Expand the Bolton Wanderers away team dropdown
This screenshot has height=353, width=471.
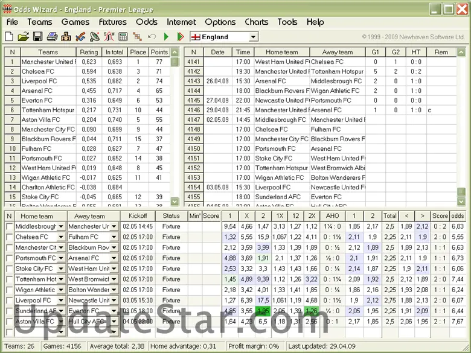click(x=114, y=290)
